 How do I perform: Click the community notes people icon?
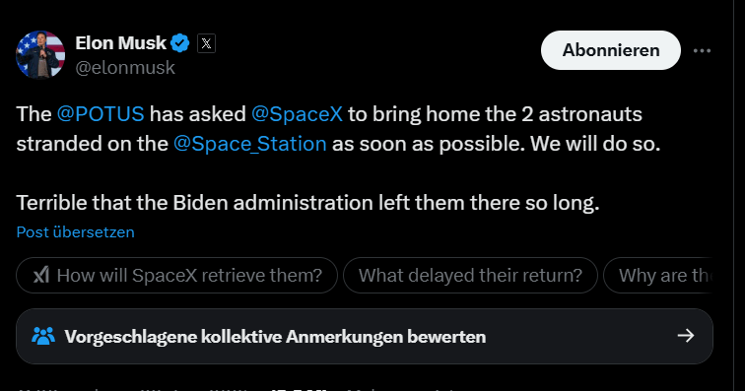(43, 337)
